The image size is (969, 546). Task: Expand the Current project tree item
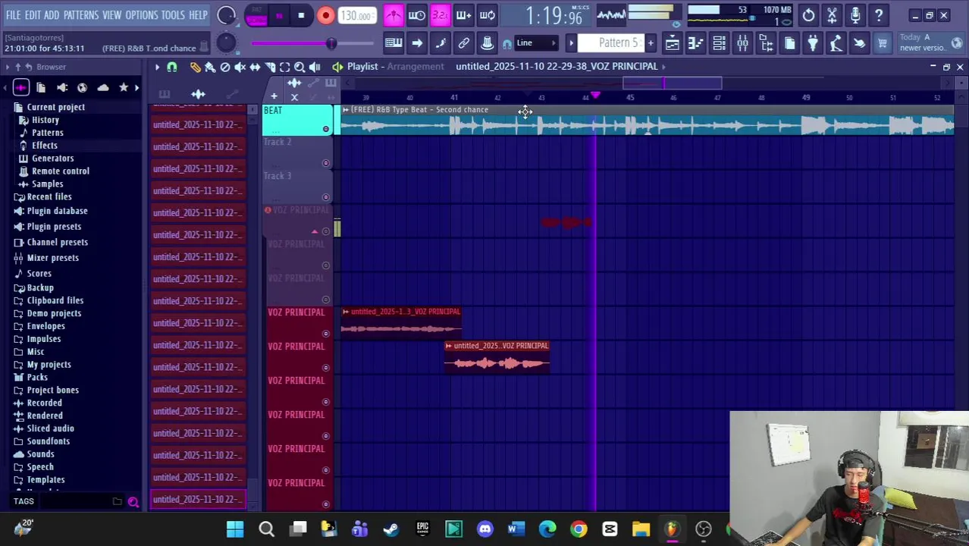55,107
